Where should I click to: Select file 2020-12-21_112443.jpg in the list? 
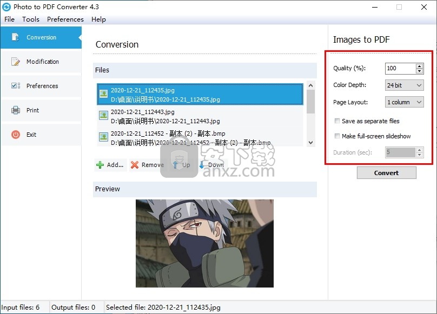pos(200,116)
